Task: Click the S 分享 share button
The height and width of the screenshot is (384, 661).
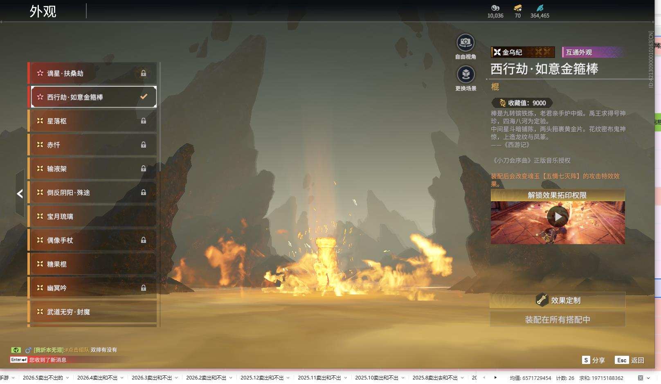Action: click(594, 360)
